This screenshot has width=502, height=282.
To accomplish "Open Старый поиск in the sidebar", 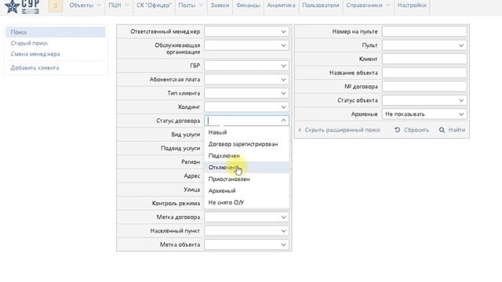I will coord(29,43).
